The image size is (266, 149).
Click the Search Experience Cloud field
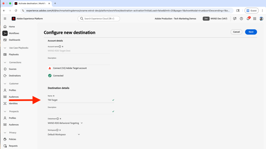pyautogui.click(x=99, y=19)
